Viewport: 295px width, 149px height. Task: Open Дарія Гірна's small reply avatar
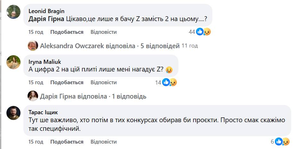(x=33, y=96)
